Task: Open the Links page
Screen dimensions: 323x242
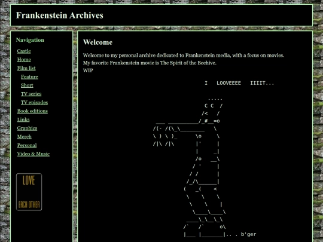Action: pos(23,120)
